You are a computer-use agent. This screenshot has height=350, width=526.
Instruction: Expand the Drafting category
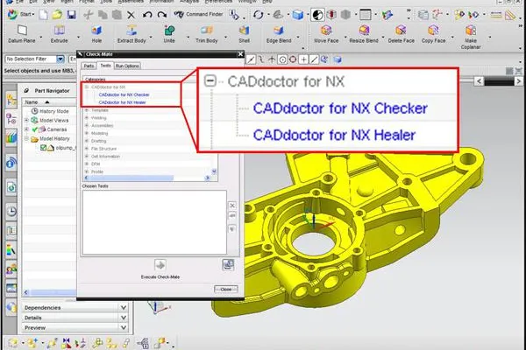pos(87,141)
